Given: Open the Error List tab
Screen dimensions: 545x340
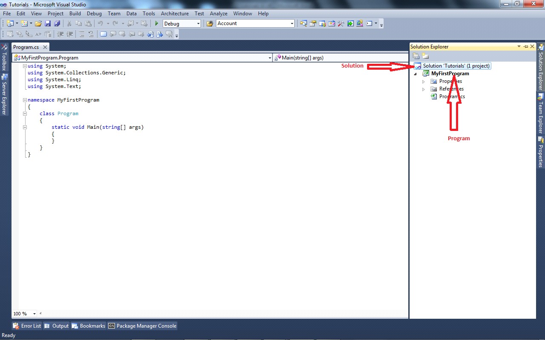Looking at the screenshot, I should (28, 326).
